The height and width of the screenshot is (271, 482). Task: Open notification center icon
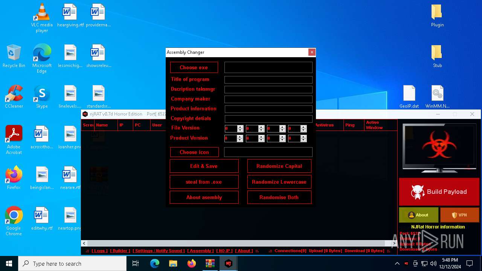[470, 263]
